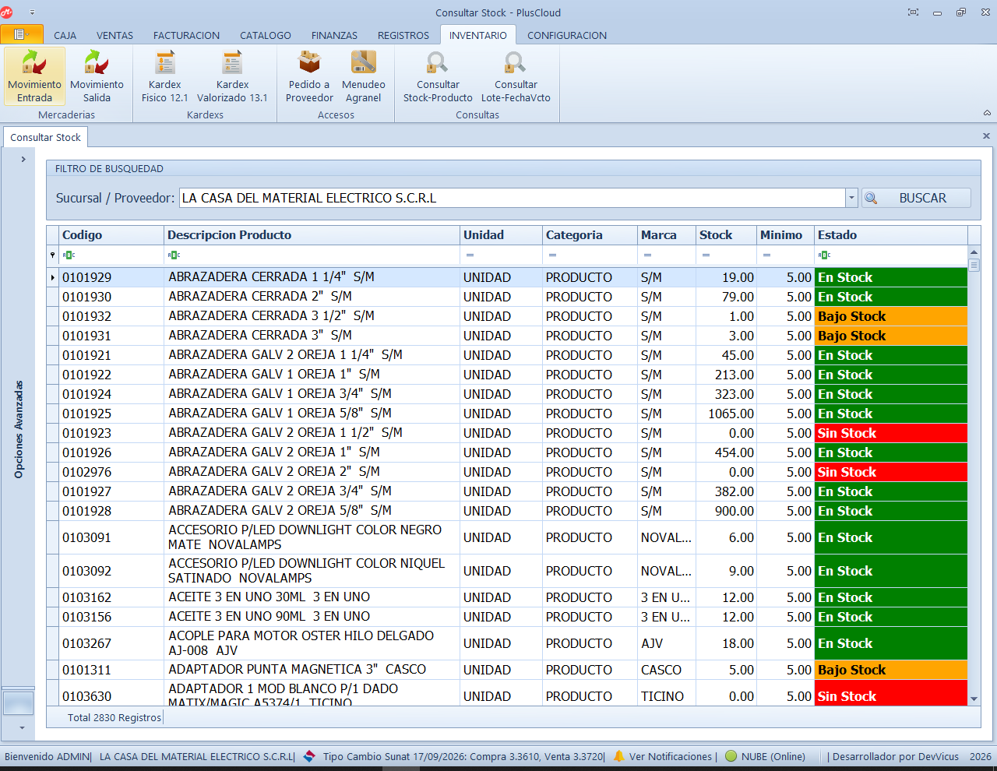Open Pedido a Proveedor
Image resolution: width=997 pixels, height=771 pixels.
309,76
